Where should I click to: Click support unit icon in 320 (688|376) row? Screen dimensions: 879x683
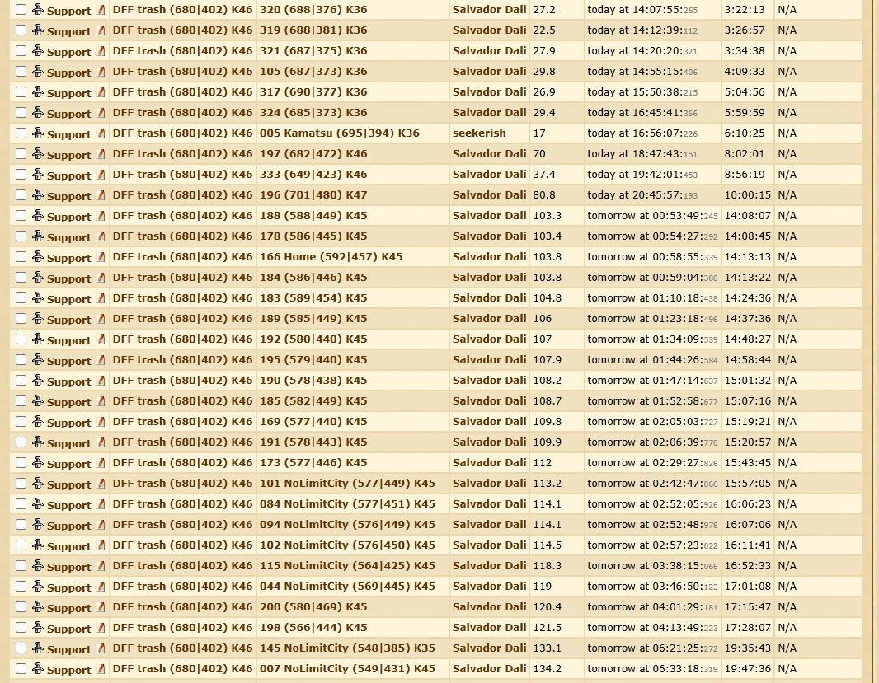[38, 10]
